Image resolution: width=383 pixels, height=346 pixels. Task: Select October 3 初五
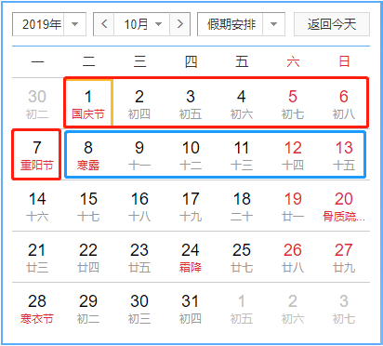pos(191,104)
